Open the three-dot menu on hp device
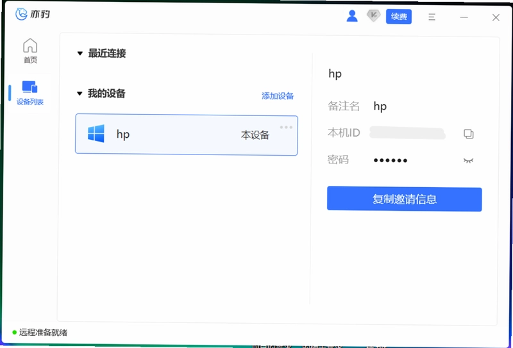The width and height of the screenshot is (513, 348). [x=286, y=128]
